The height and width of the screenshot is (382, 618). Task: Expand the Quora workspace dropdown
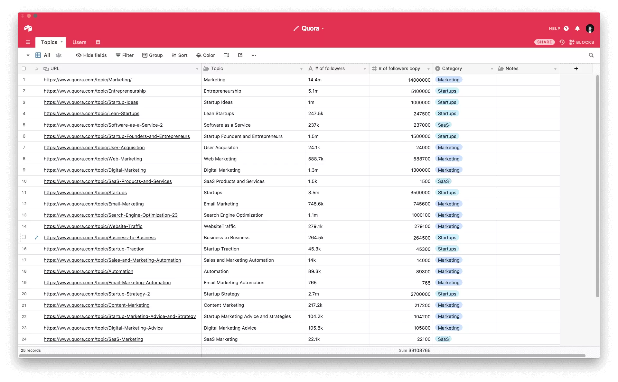tap(322, 28)
